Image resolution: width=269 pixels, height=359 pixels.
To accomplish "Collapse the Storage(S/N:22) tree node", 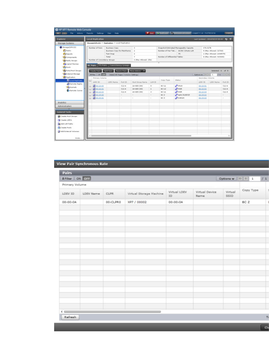I will pyautogui.click(x=58, y=47).
